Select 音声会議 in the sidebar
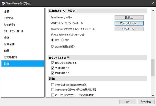Screen dimensions: 156x106 click(x=23, y=44)
